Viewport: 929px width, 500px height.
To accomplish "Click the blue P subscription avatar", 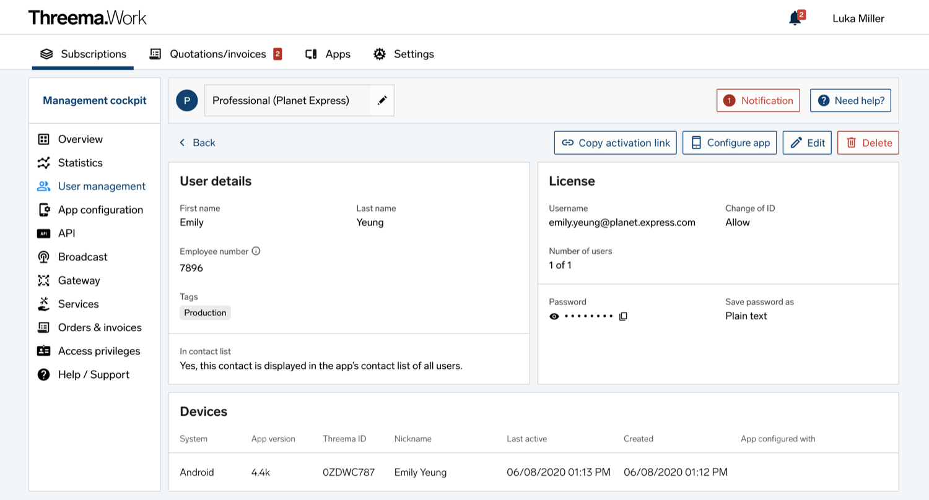I will 187,100.
